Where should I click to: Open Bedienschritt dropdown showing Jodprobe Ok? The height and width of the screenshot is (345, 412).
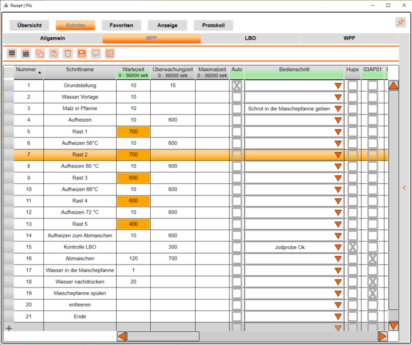pyautogui.click(x=338, y=247)
